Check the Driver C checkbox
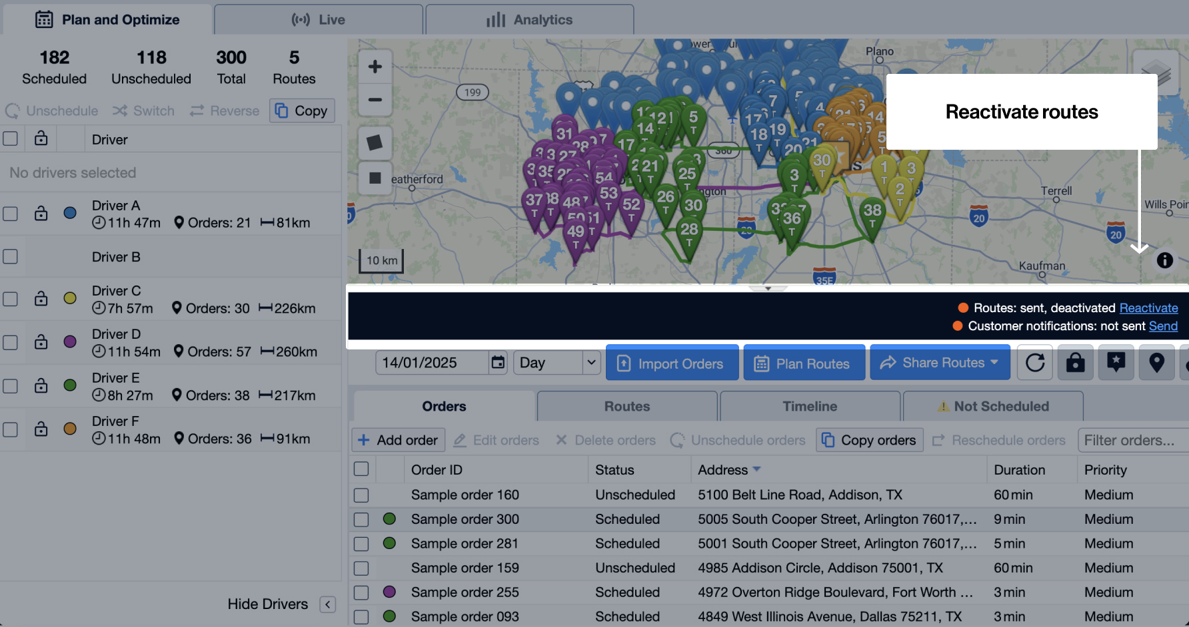The image size is (1189, 627). tap(11, 299)
